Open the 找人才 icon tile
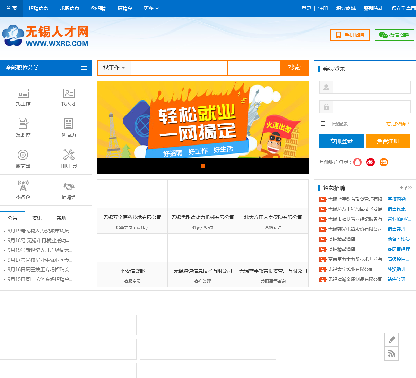 69,97
